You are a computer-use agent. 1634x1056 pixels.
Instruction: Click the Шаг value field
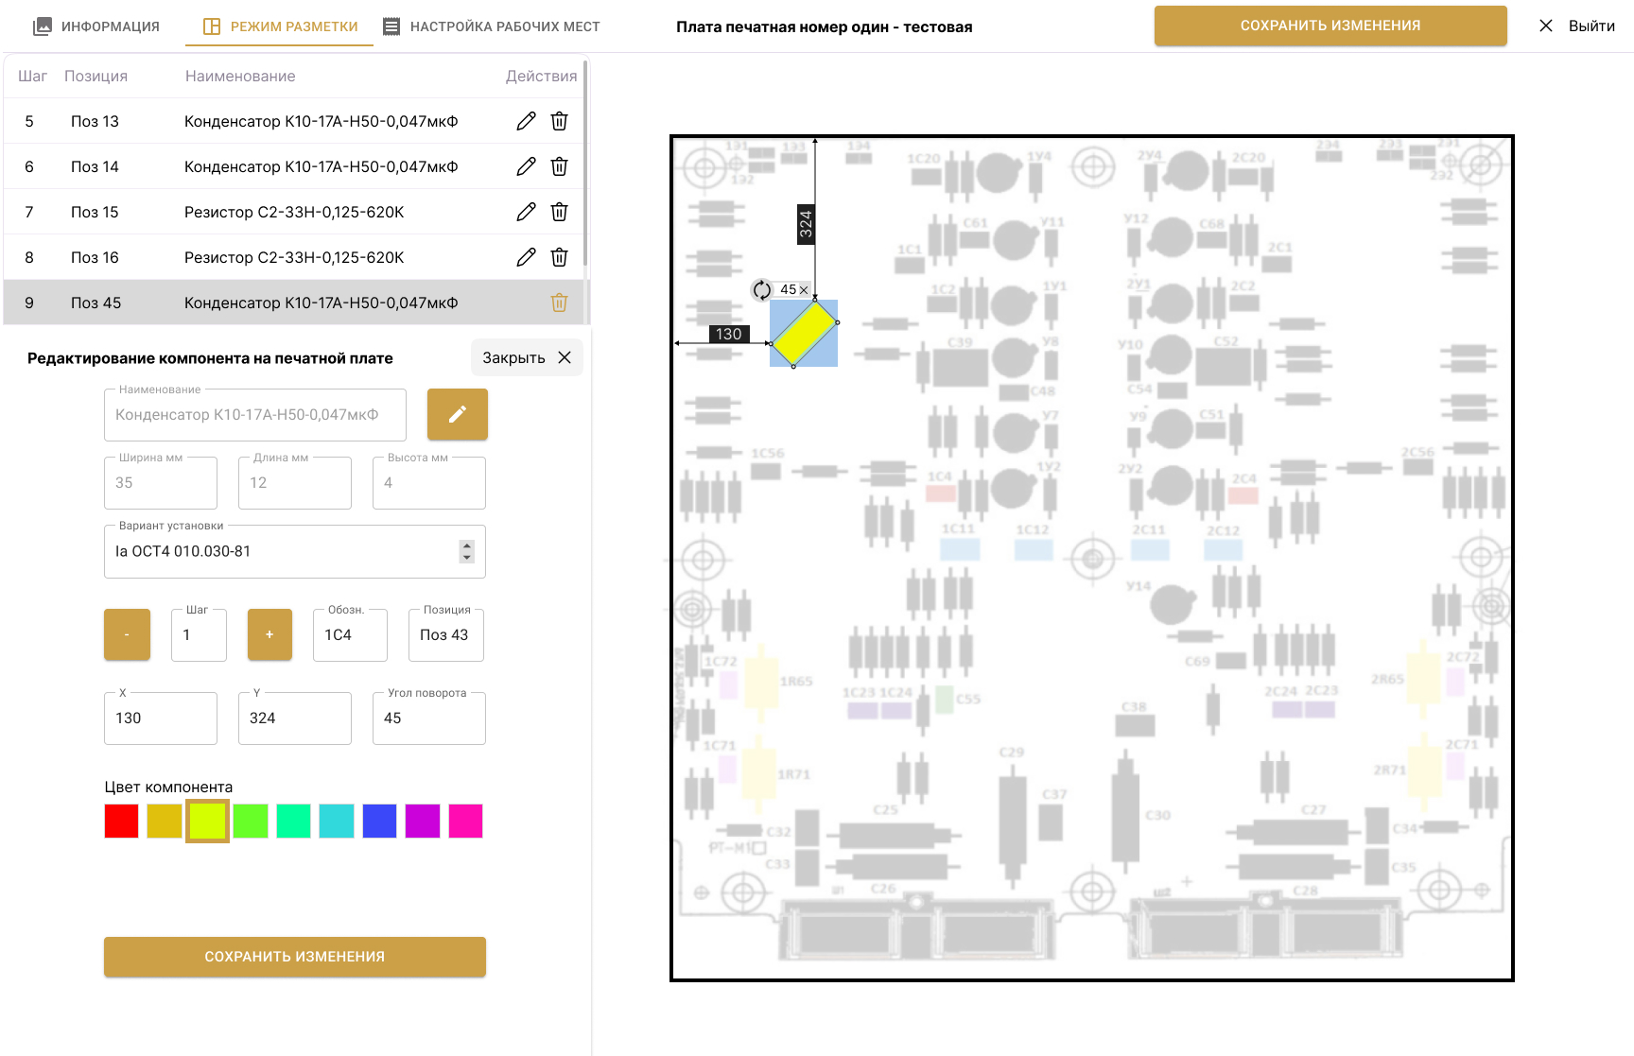(199, 634)
